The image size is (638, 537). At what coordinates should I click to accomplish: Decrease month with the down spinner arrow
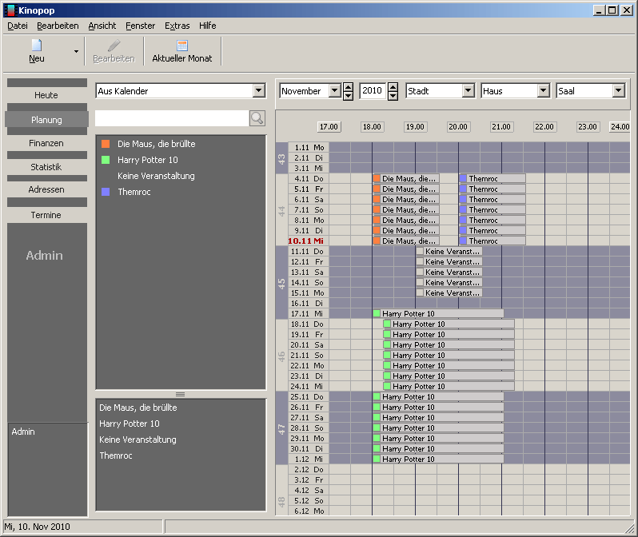click(348, 96)
